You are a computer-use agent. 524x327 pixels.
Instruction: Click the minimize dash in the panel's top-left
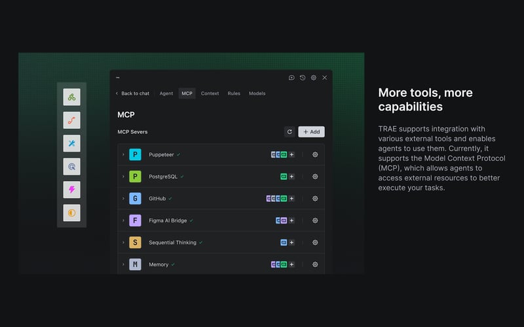click(x=118, y=77)
